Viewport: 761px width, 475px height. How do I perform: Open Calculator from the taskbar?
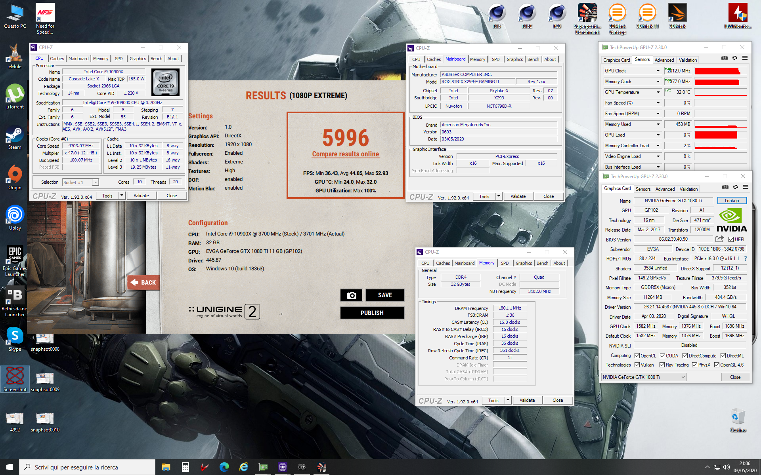[185, 467]
